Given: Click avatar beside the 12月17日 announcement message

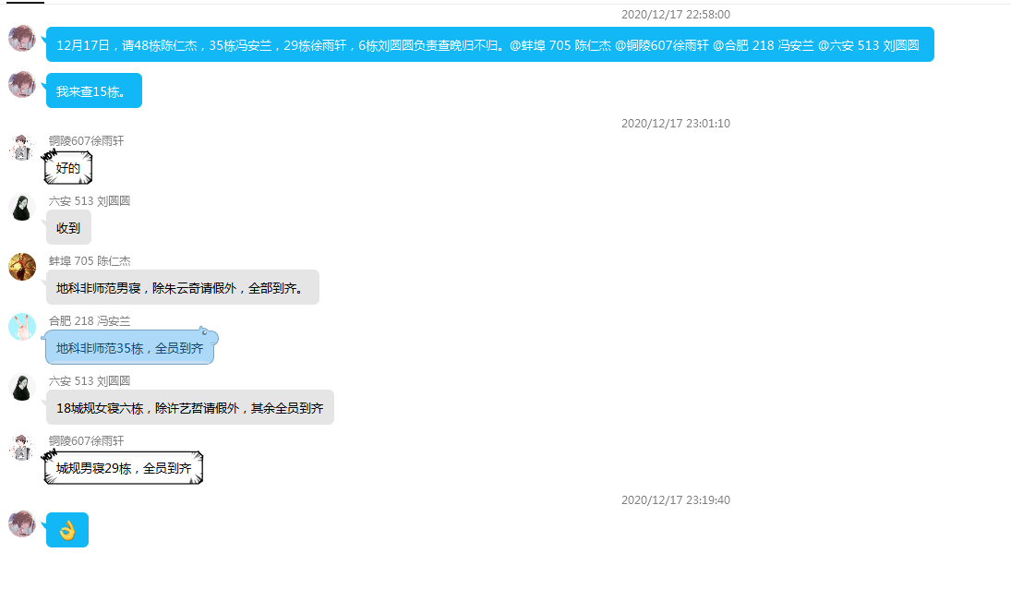Looking at the screenshot, I should 22,38.
